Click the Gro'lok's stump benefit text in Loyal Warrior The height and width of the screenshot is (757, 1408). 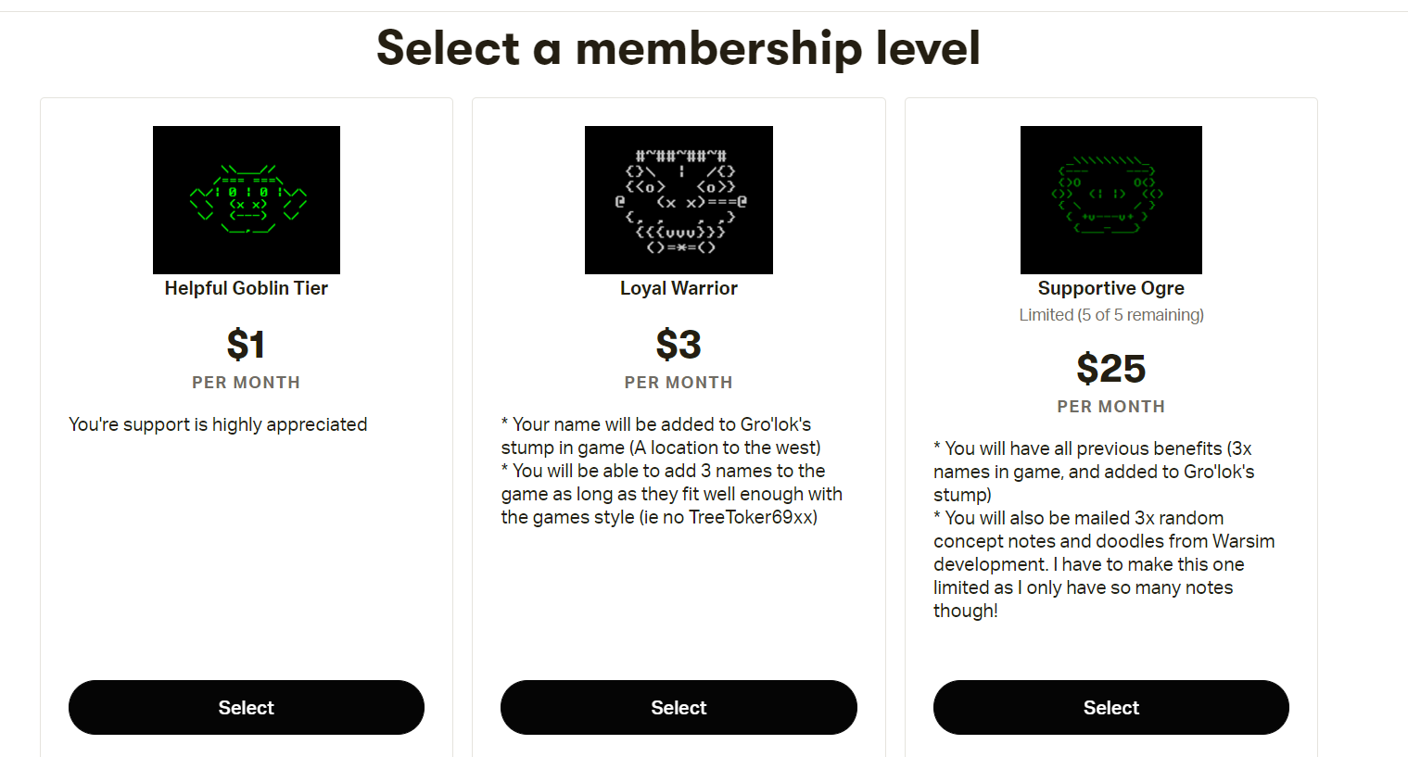[660, 435]
